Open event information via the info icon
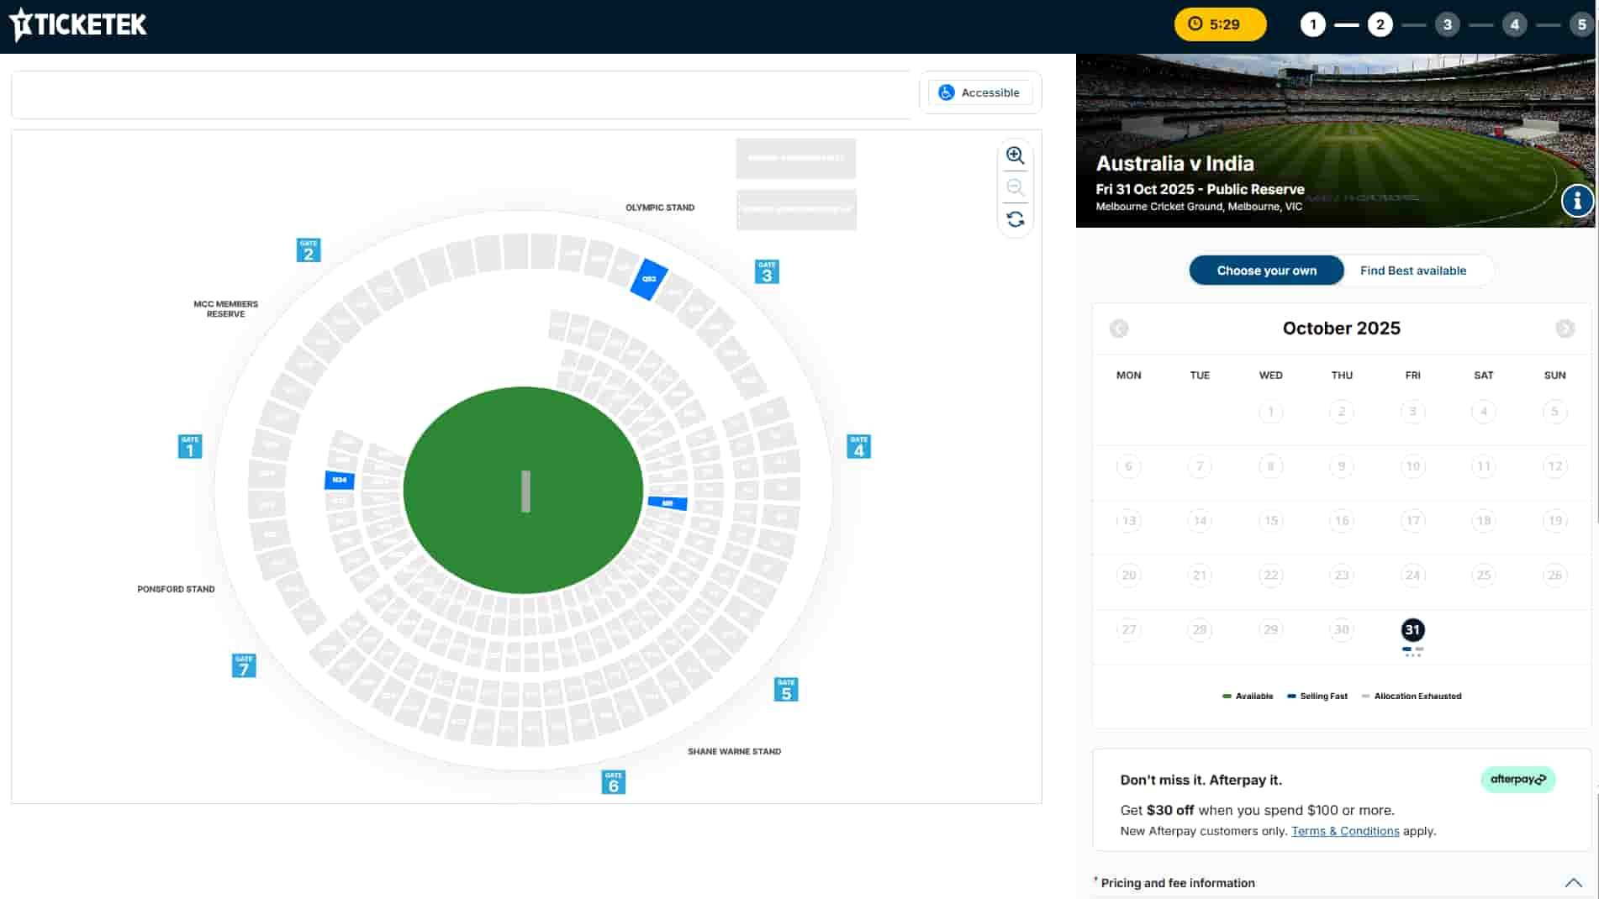1599x899 pixels. pyautogui.click(x=1577, y=201)
